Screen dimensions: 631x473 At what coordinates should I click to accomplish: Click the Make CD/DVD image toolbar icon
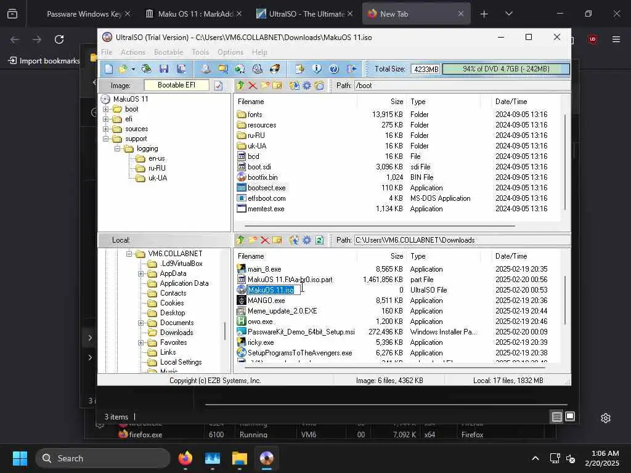click(x=206, y=69)
